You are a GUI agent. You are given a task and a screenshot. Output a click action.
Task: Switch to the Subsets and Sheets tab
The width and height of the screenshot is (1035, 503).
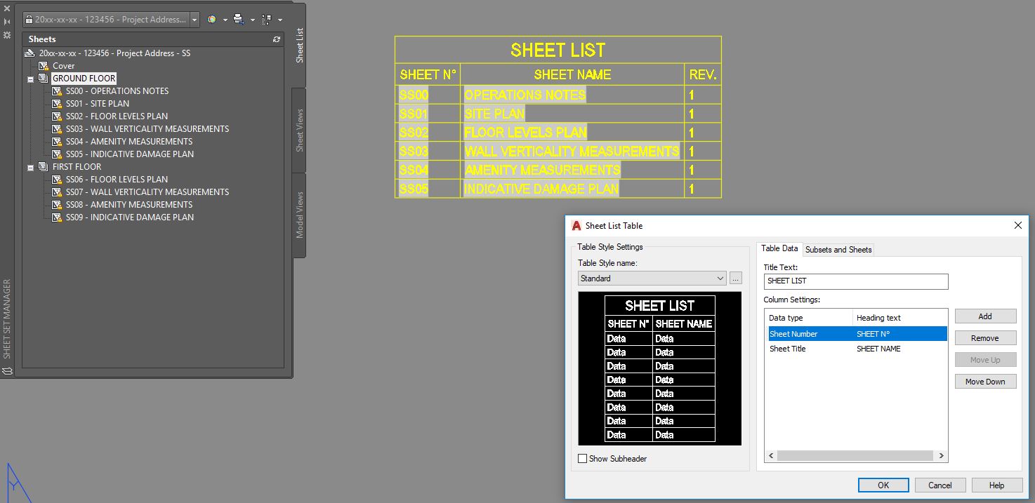click(838, 249)
